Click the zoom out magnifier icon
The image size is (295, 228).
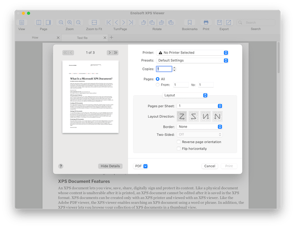tap(61, 22)
